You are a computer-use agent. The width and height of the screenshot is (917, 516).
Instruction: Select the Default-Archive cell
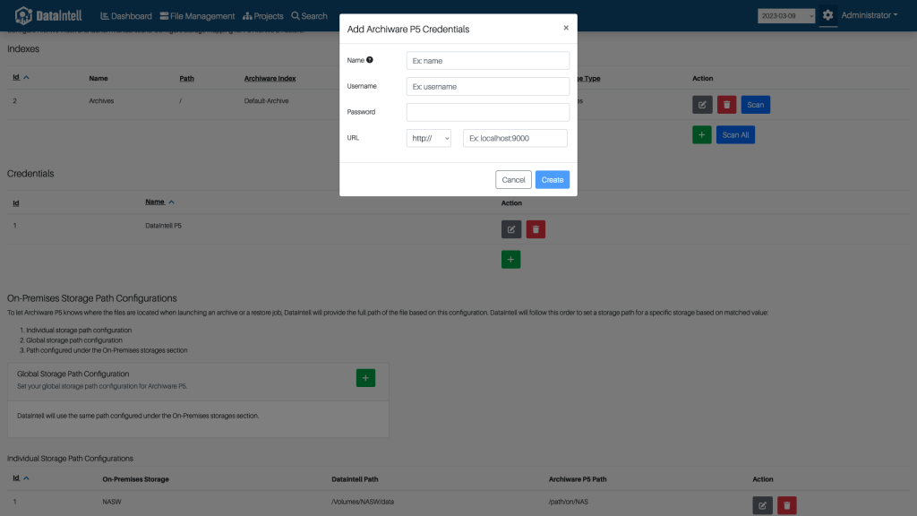pos(266,100)
